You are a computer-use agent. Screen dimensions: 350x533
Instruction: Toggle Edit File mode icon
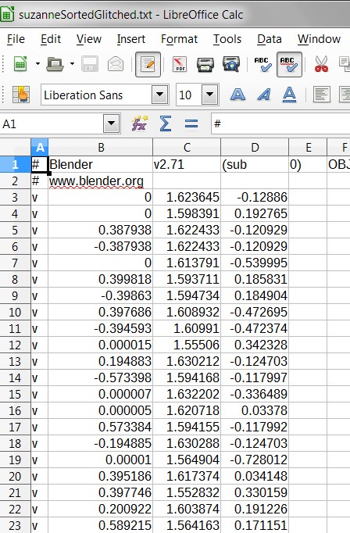click(x=148, y=64)
